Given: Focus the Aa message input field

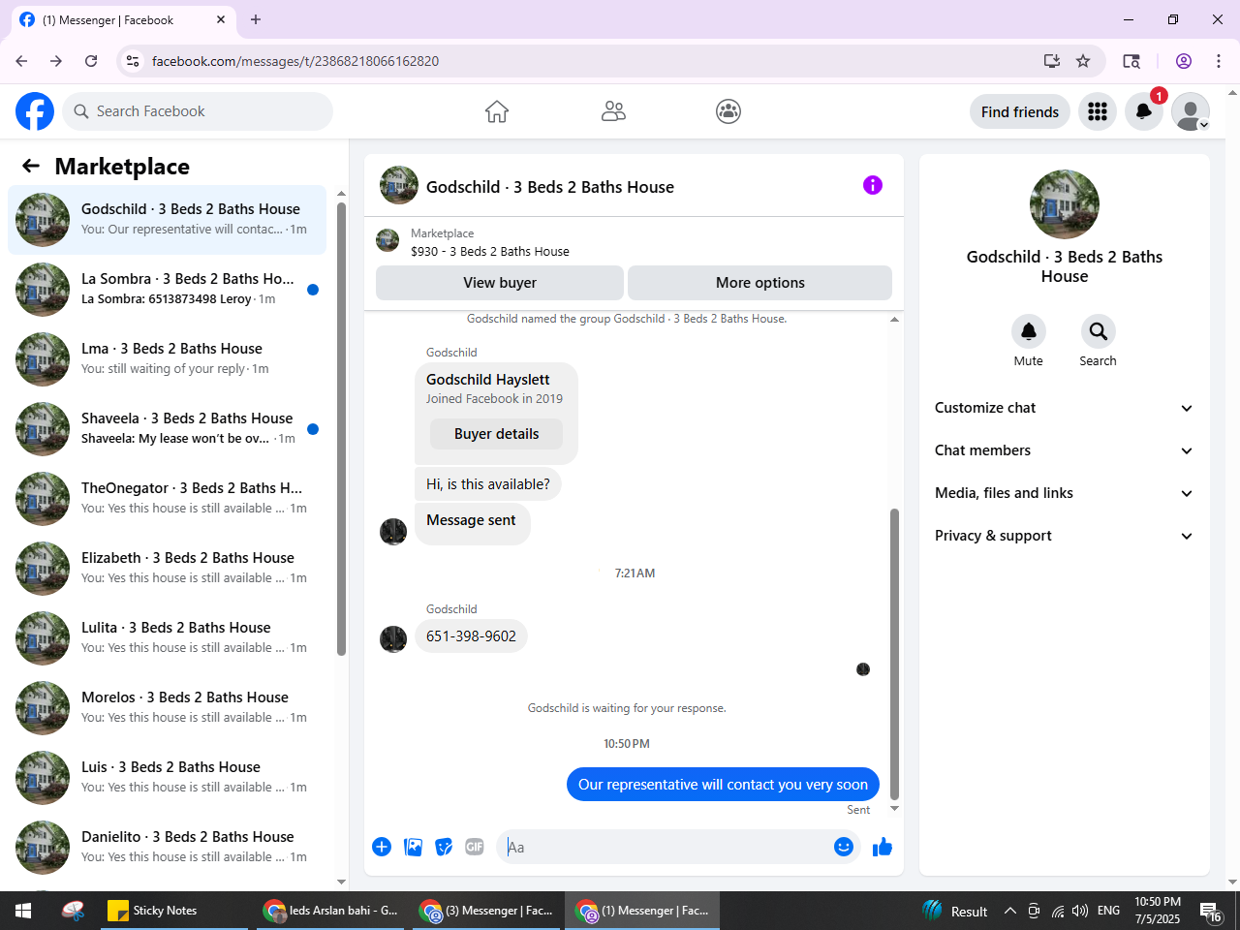Looking at the screenshot, I should pyautogui.click(x=665, y=847).
